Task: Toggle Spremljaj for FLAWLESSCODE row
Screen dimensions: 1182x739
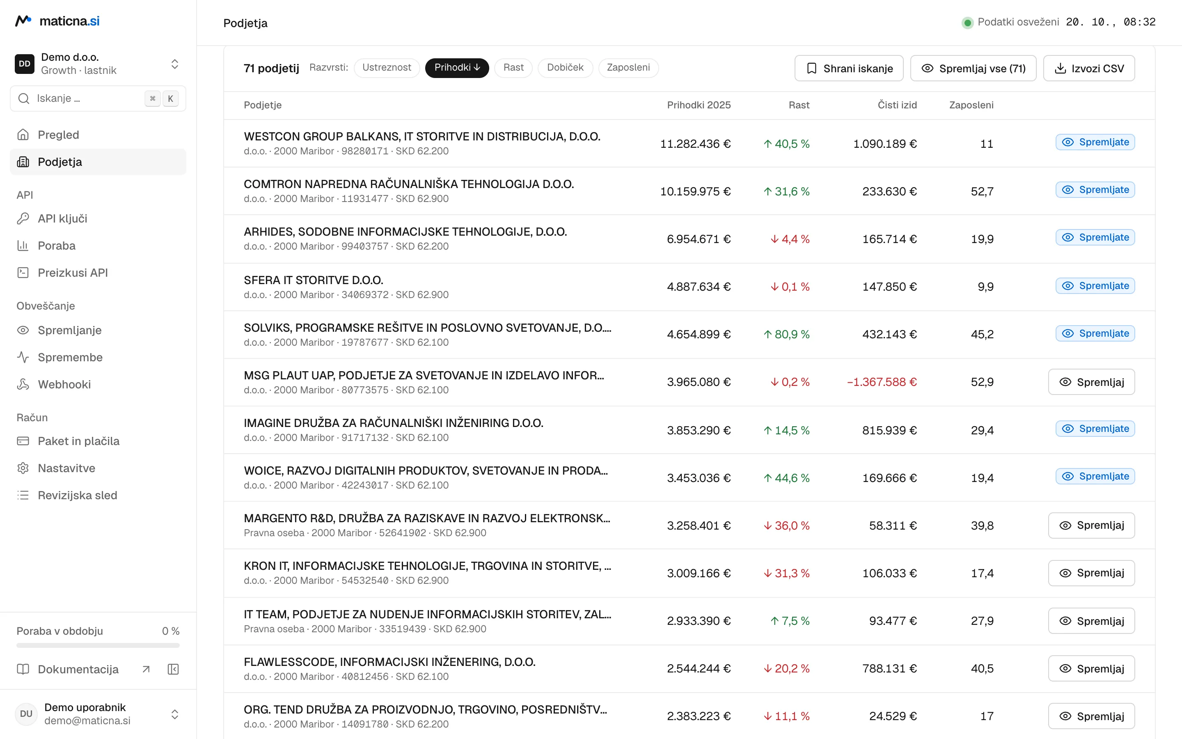Action: pyautogui.click(x=1091, y=668)
